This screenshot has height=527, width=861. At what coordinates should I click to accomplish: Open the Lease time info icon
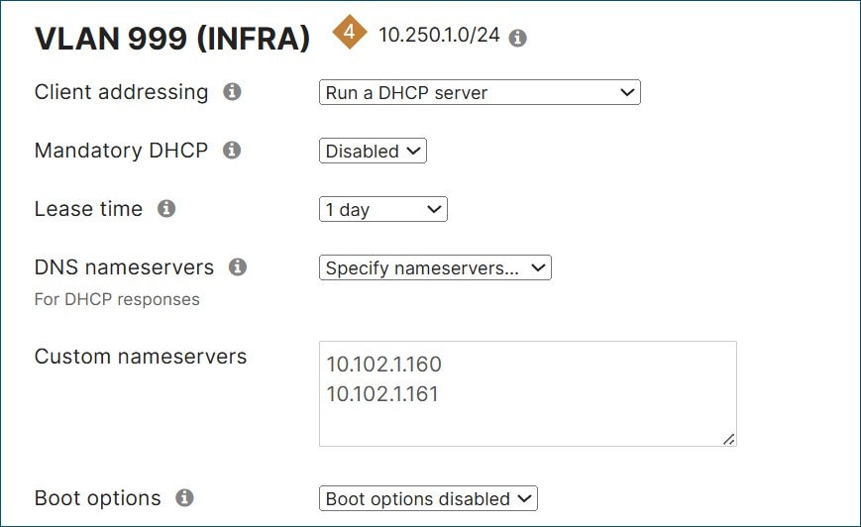click(x=166, y=209)
